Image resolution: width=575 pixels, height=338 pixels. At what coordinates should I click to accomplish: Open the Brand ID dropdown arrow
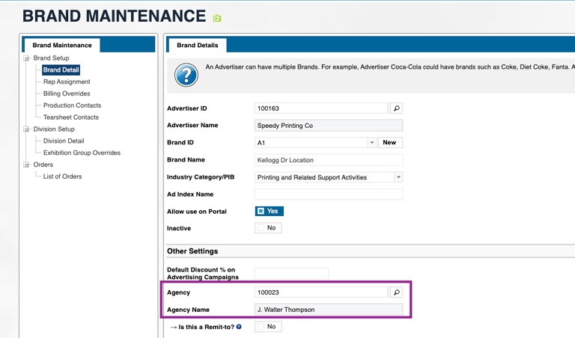click(x=372, y=143)
